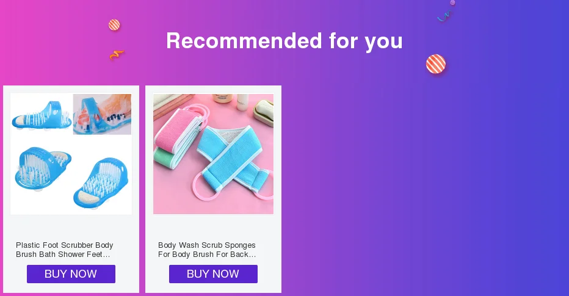Click the soap bar in sponge photo
The height and width of the screenshot is (296, 569).
(x=264, y=112)
